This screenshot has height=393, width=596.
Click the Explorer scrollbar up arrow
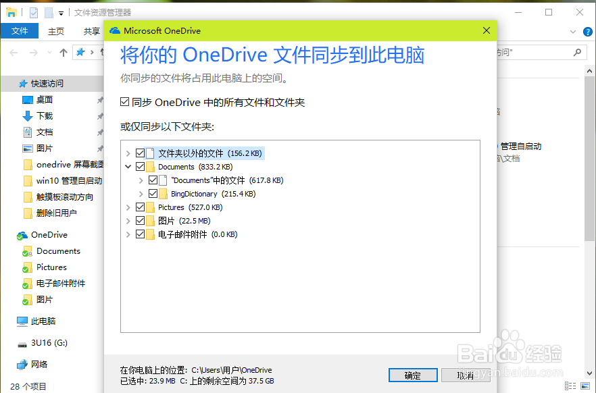(589, 71)
